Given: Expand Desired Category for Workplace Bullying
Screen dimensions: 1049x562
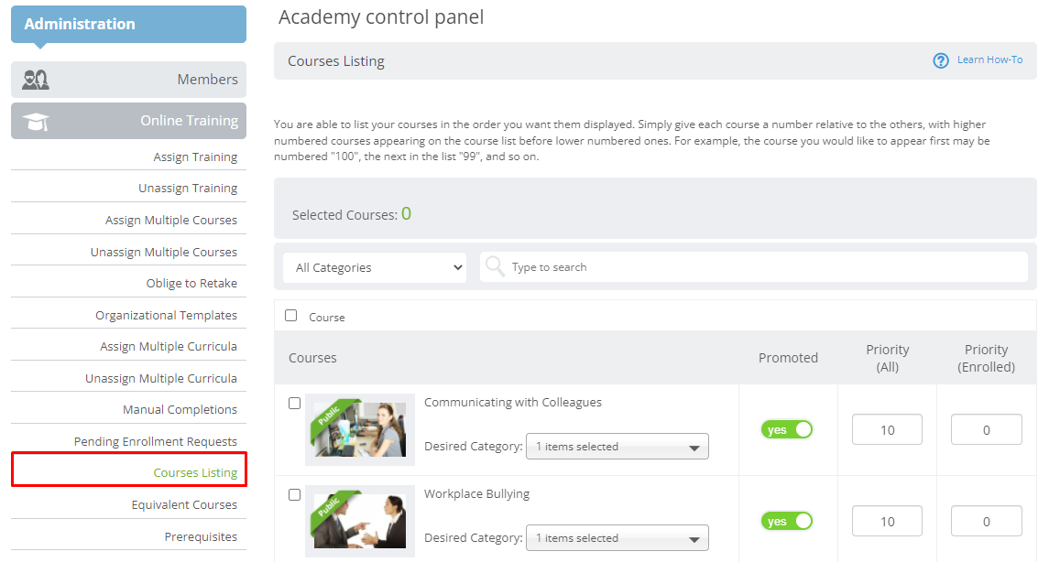Looking at the screenshot, I should coord(617,538).
